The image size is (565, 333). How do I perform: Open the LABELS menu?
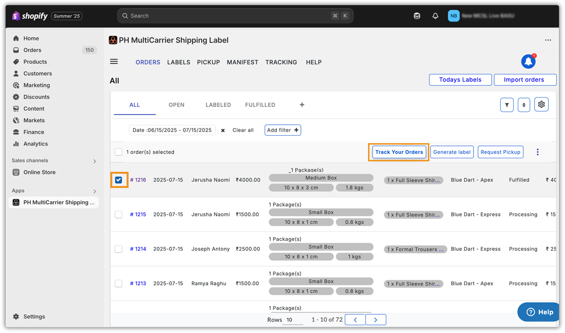pyautogui.click(x=179, y=62)
